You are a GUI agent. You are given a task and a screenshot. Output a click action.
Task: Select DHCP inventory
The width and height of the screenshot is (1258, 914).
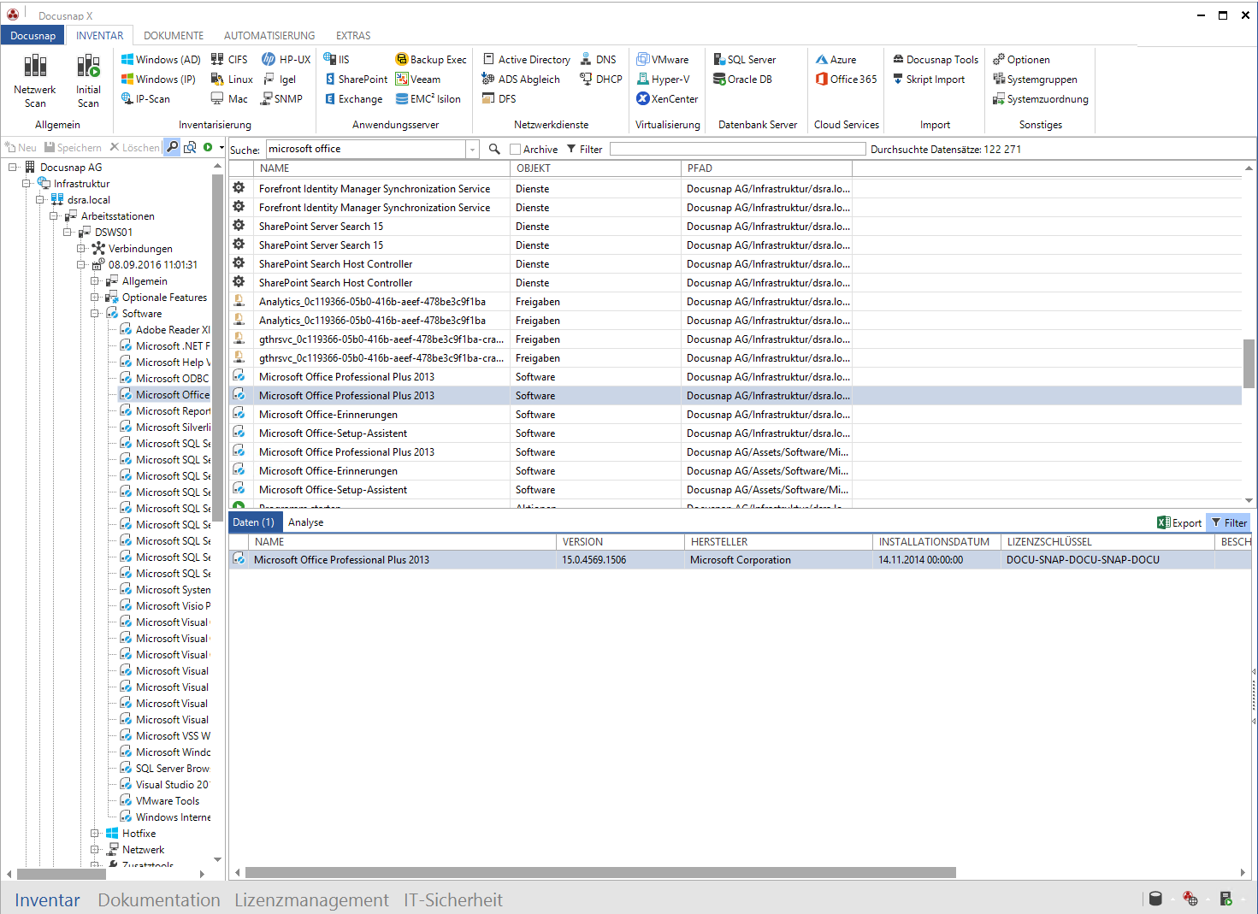601,79
